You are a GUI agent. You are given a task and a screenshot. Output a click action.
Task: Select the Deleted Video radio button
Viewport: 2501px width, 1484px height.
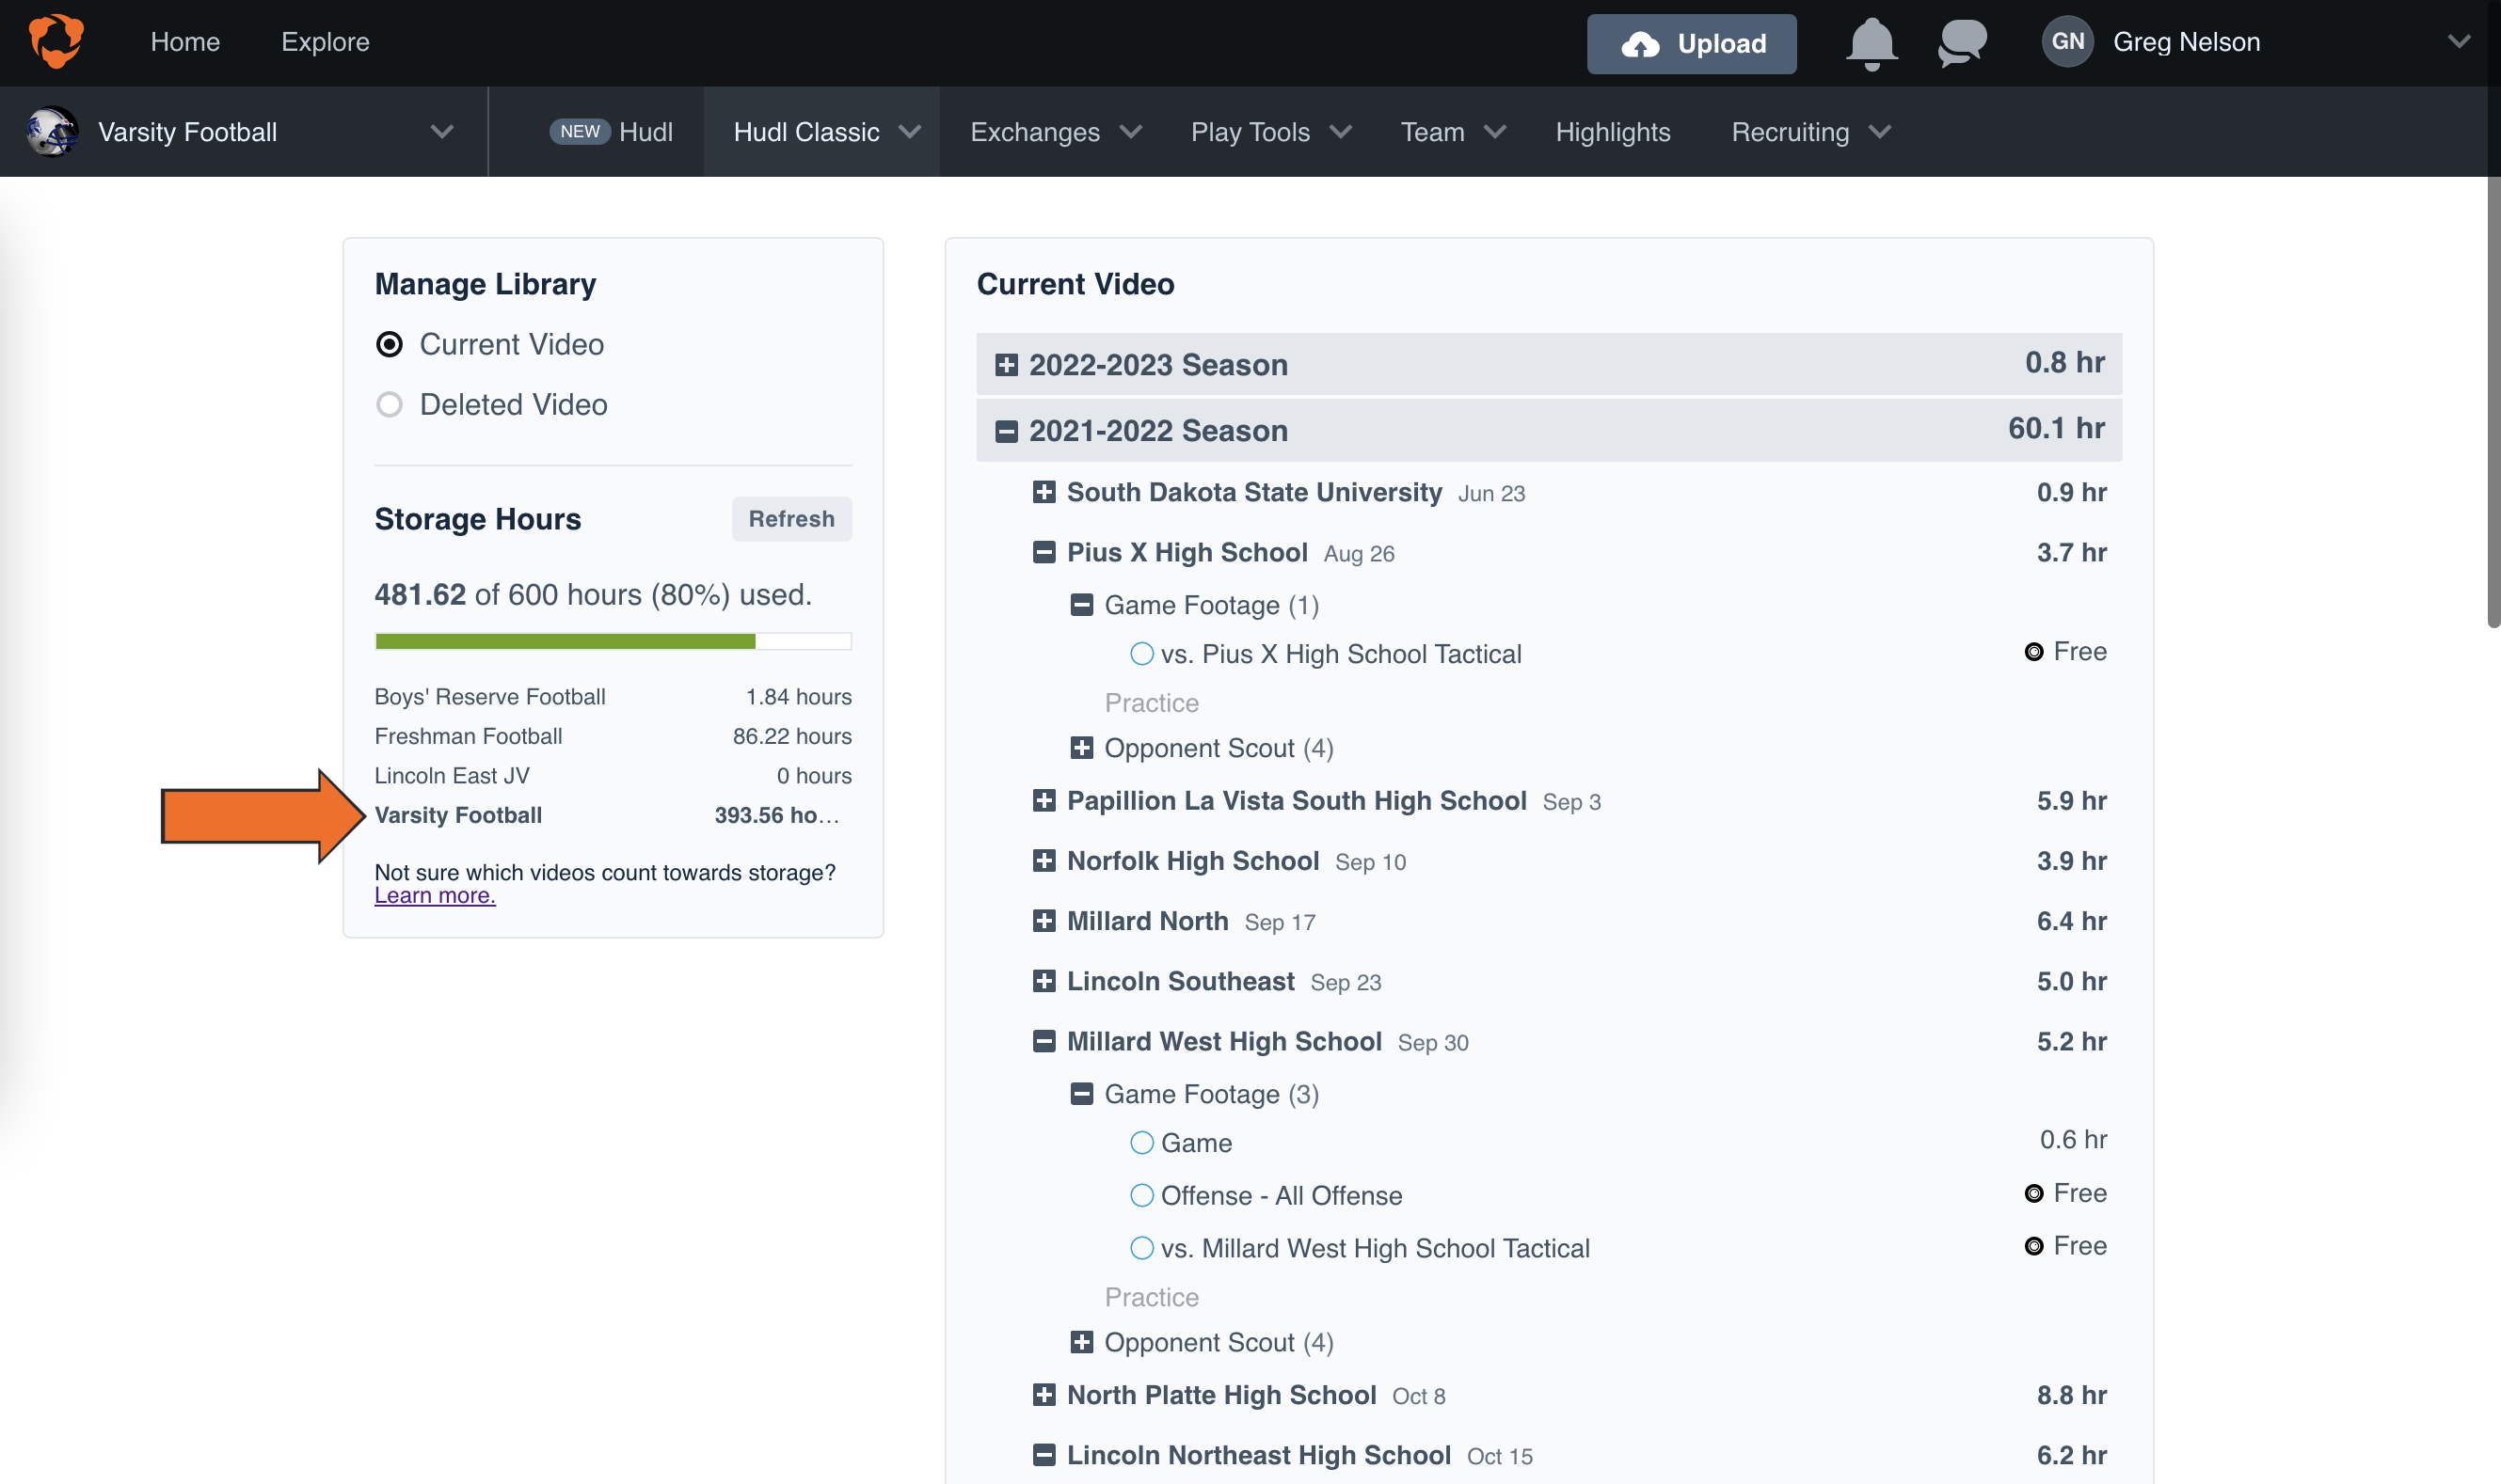coord(387,403)
